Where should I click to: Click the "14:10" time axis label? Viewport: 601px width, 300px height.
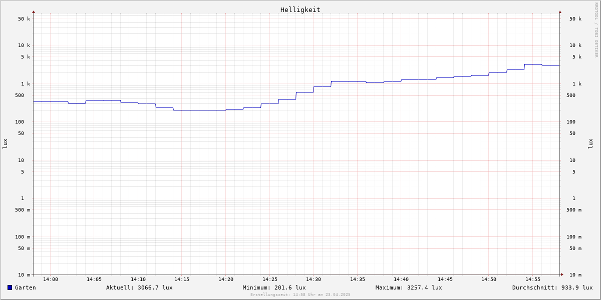pos(138,279)
